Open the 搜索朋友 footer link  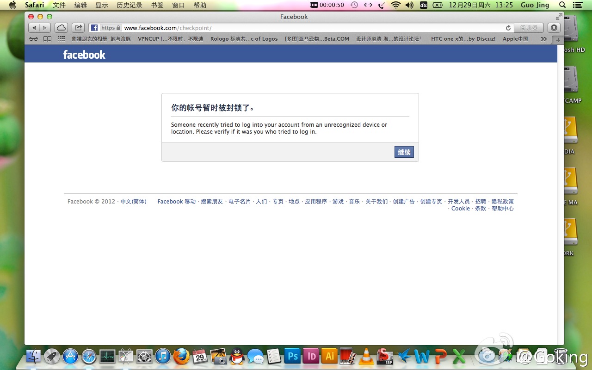212,202
